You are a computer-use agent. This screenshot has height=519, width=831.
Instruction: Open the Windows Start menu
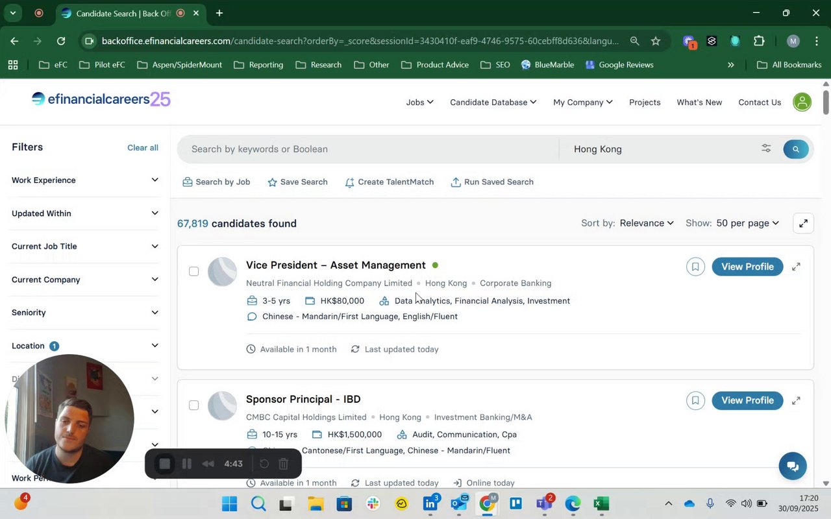tap(229, 504)
